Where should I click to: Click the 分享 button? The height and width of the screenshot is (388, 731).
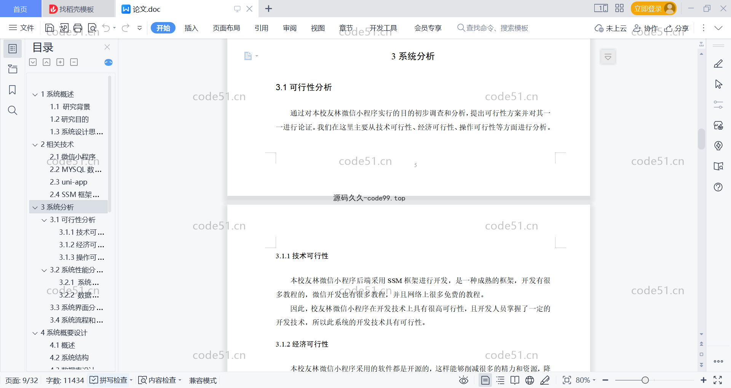tap(677, 28)
